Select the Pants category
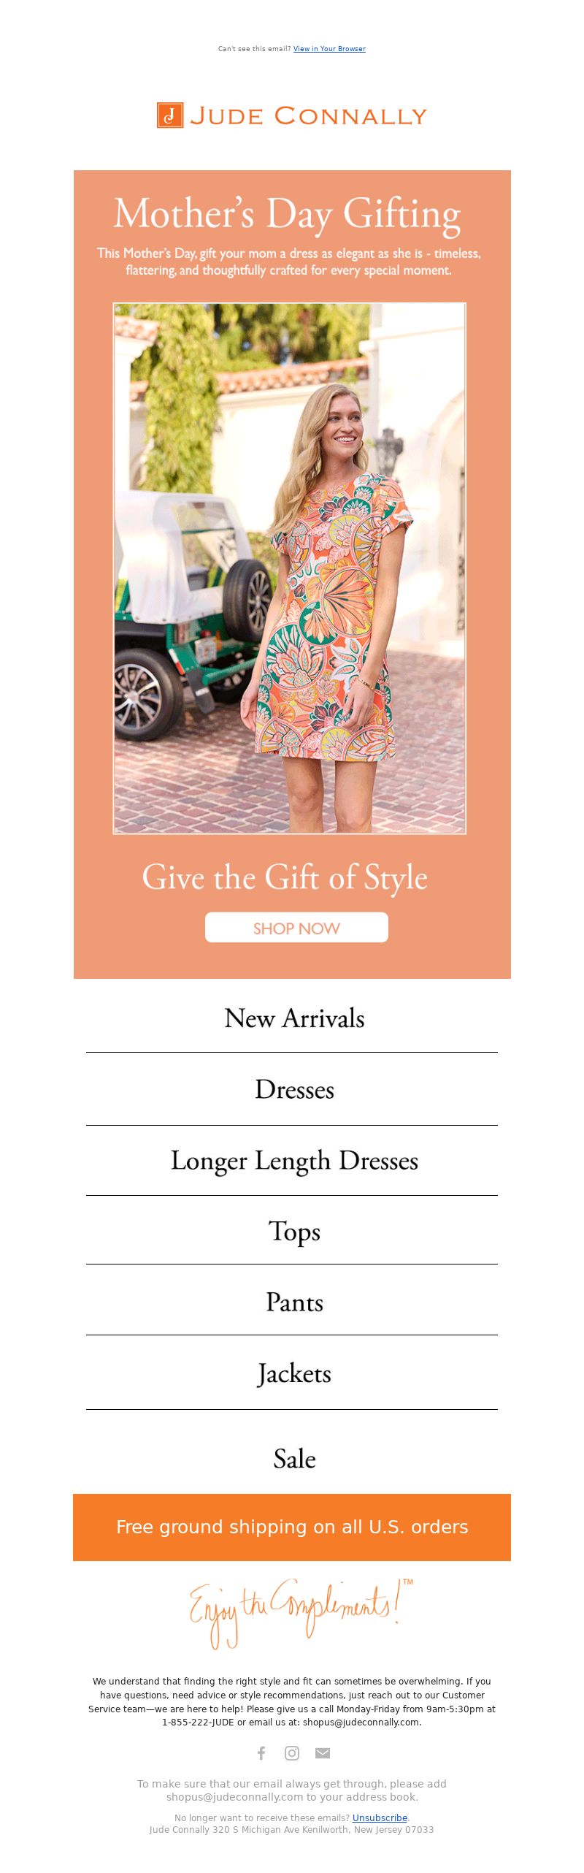 294,1302
